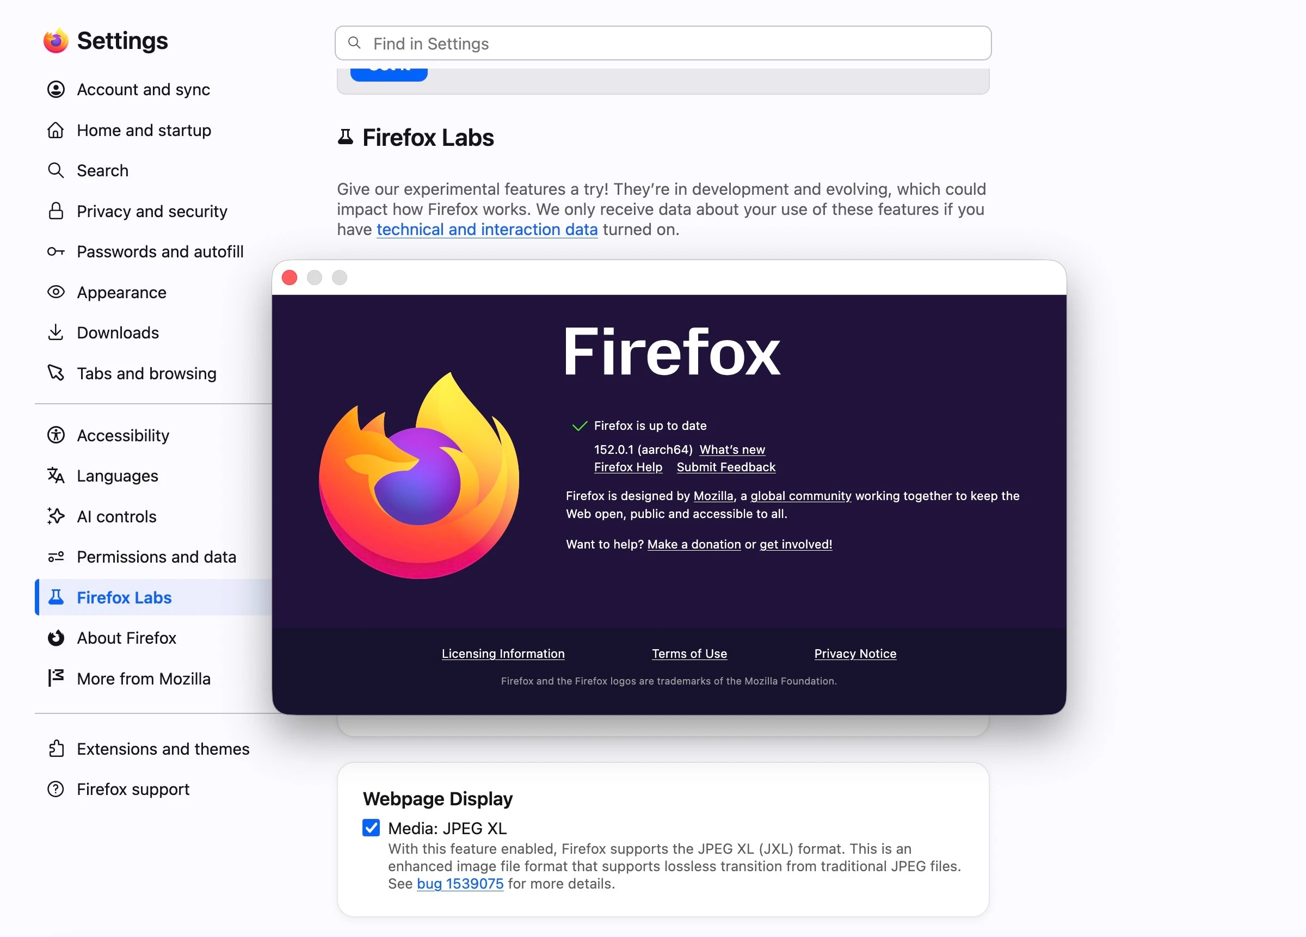Viewport: 1306px width, 937px height.
Task: Click the Webpage Display section heading
Action: 438,799
